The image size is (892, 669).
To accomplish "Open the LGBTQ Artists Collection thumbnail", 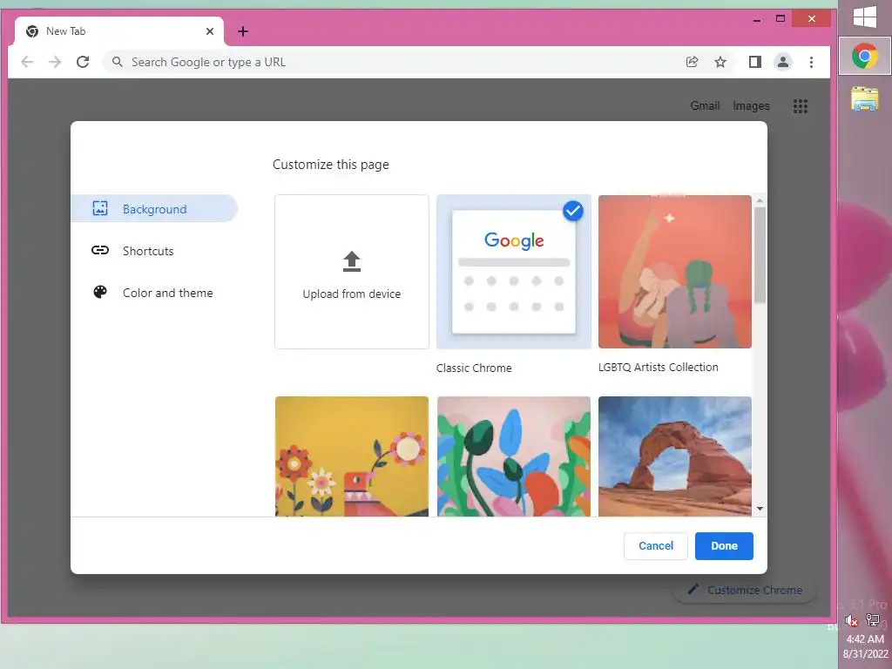I will (675, 272).
